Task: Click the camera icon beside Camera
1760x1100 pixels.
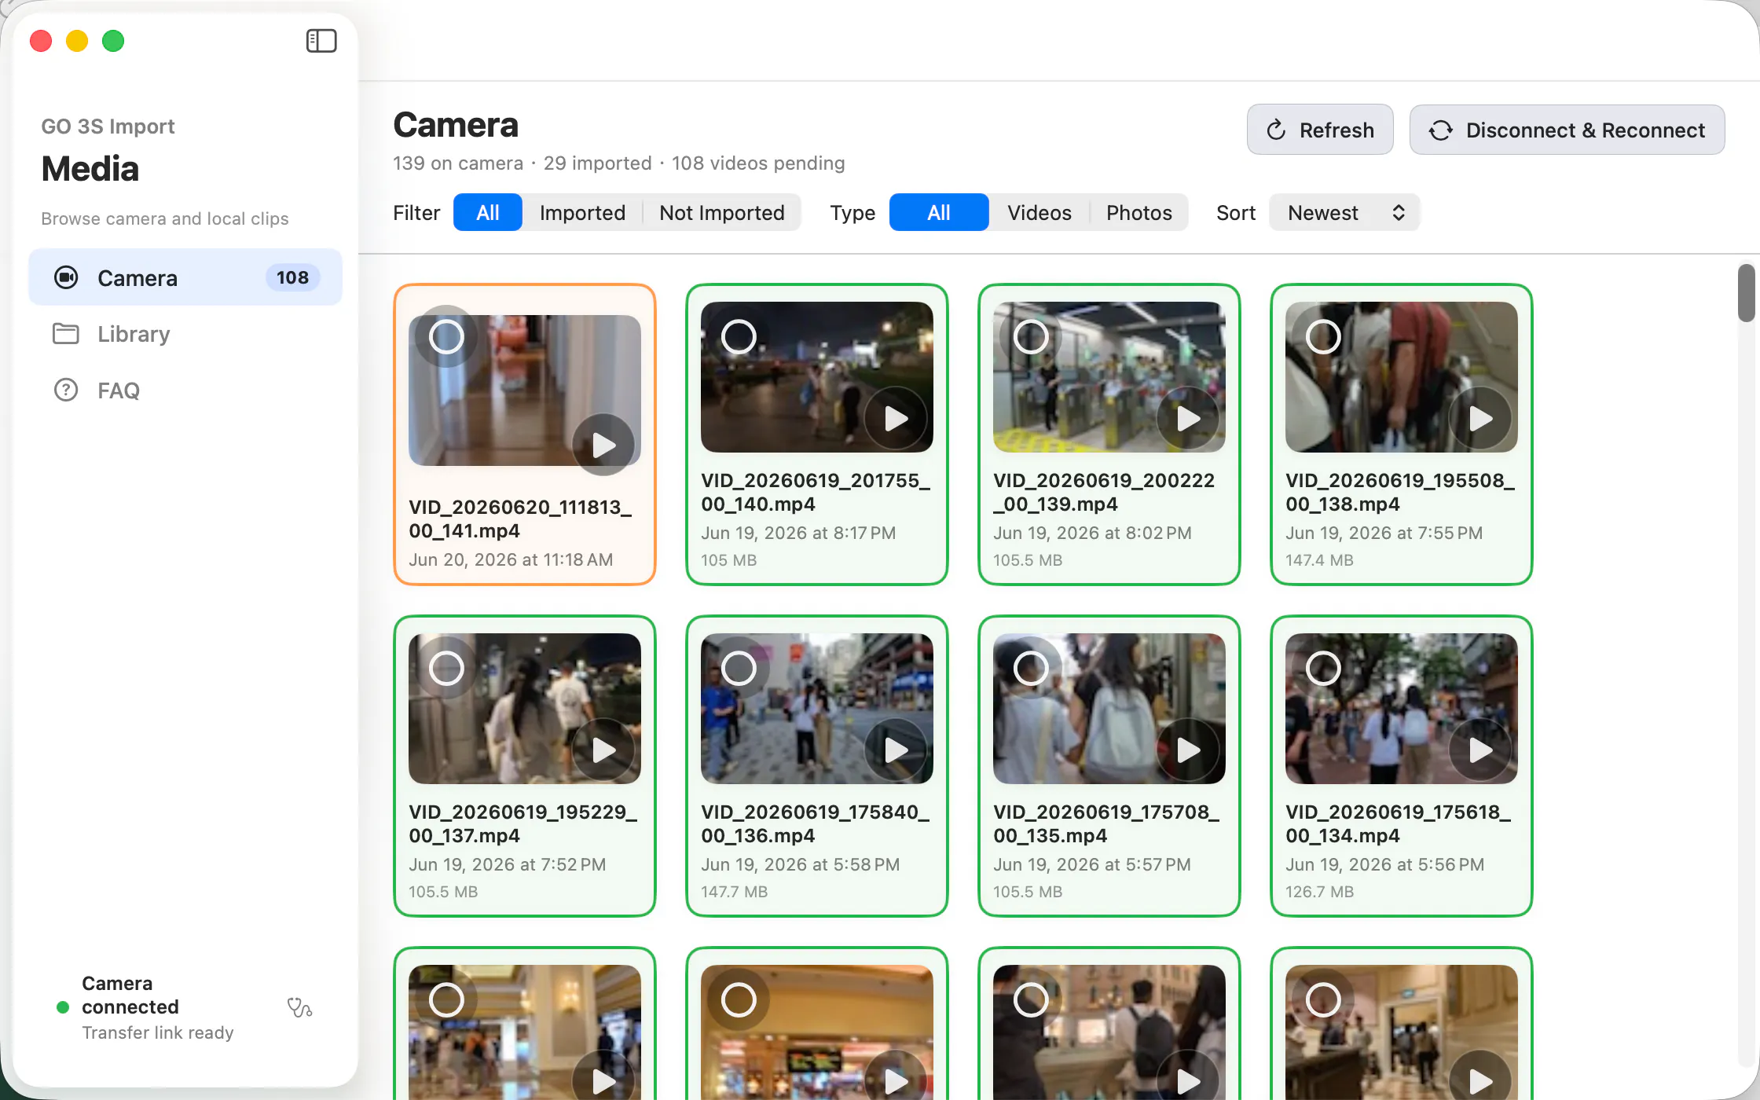Action: coord(66,277)
